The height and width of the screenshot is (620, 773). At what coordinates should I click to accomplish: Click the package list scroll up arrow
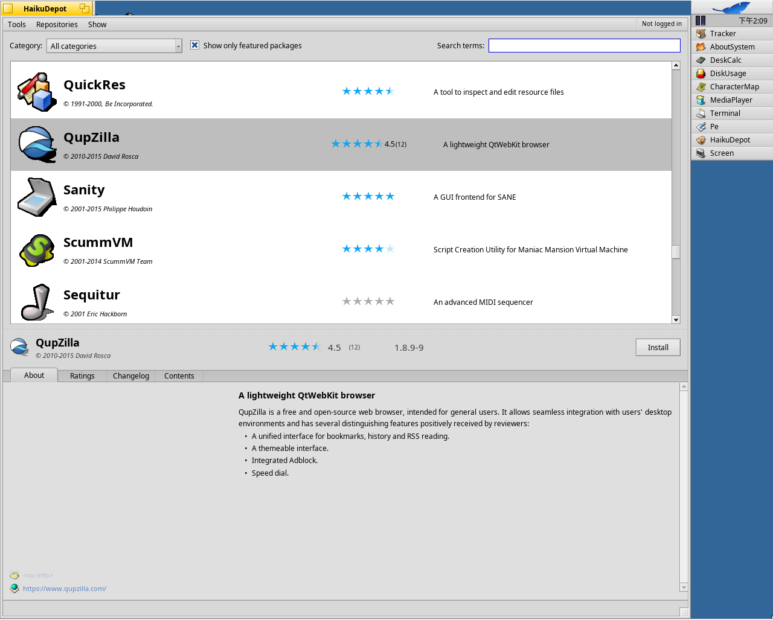[676, 65]
